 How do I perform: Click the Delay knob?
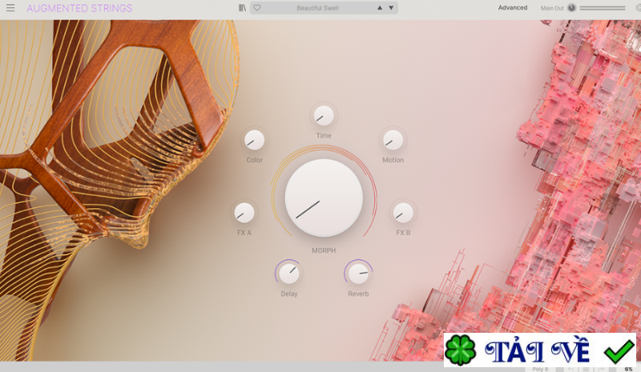pyautogui.click(x=289, y=273)
